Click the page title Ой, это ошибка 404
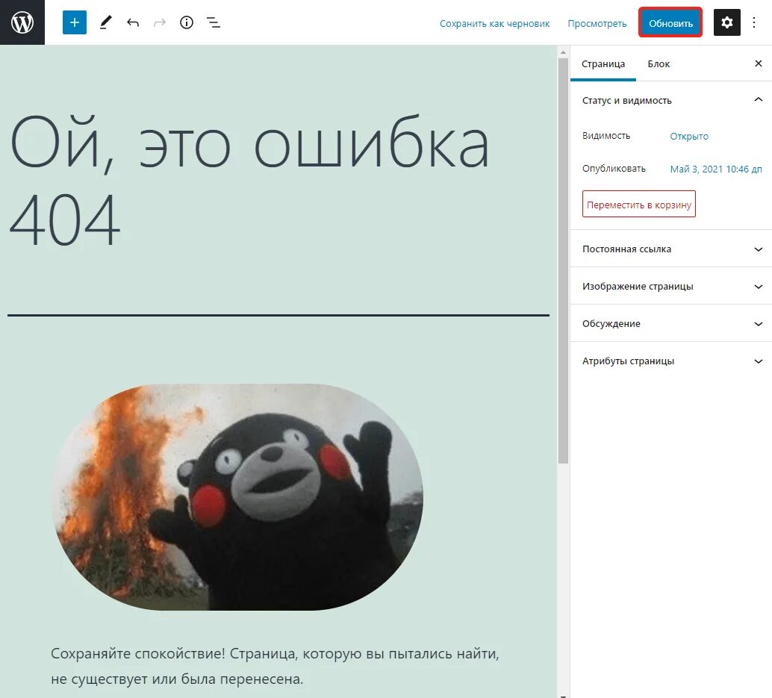Viewport: 772px width, 698px height. 249,181
